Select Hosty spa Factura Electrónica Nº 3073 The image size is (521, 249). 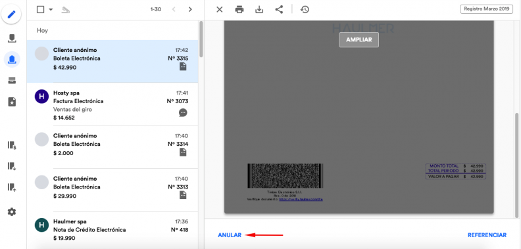point(112,104)
